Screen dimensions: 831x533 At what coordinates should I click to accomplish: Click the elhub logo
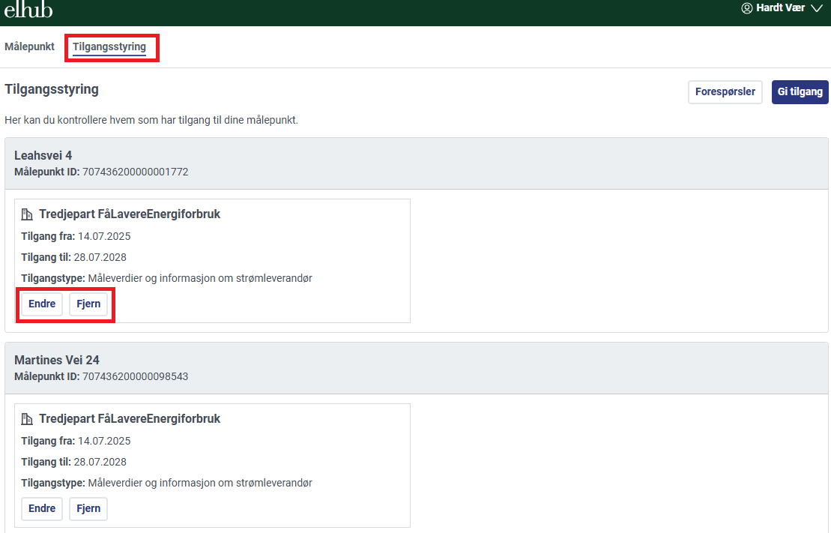28,9
